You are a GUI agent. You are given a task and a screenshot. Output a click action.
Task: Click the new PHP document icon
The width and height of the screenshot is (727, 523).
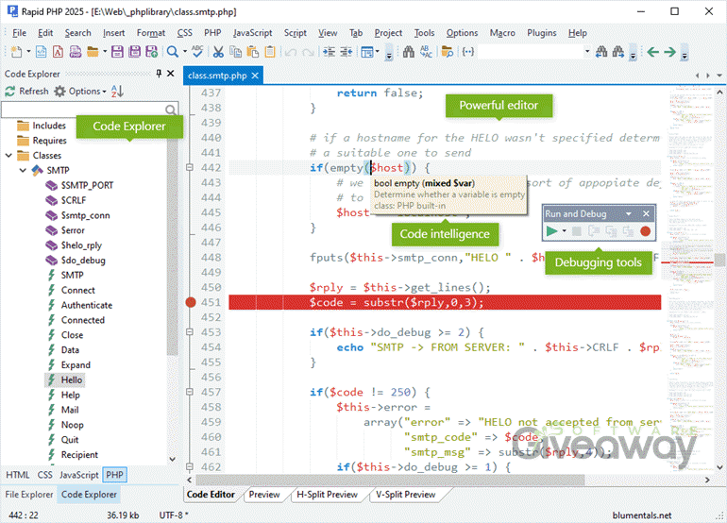tap(76, 52)
